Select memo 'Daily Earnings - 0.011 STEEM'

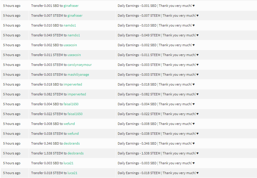(139, 55)
